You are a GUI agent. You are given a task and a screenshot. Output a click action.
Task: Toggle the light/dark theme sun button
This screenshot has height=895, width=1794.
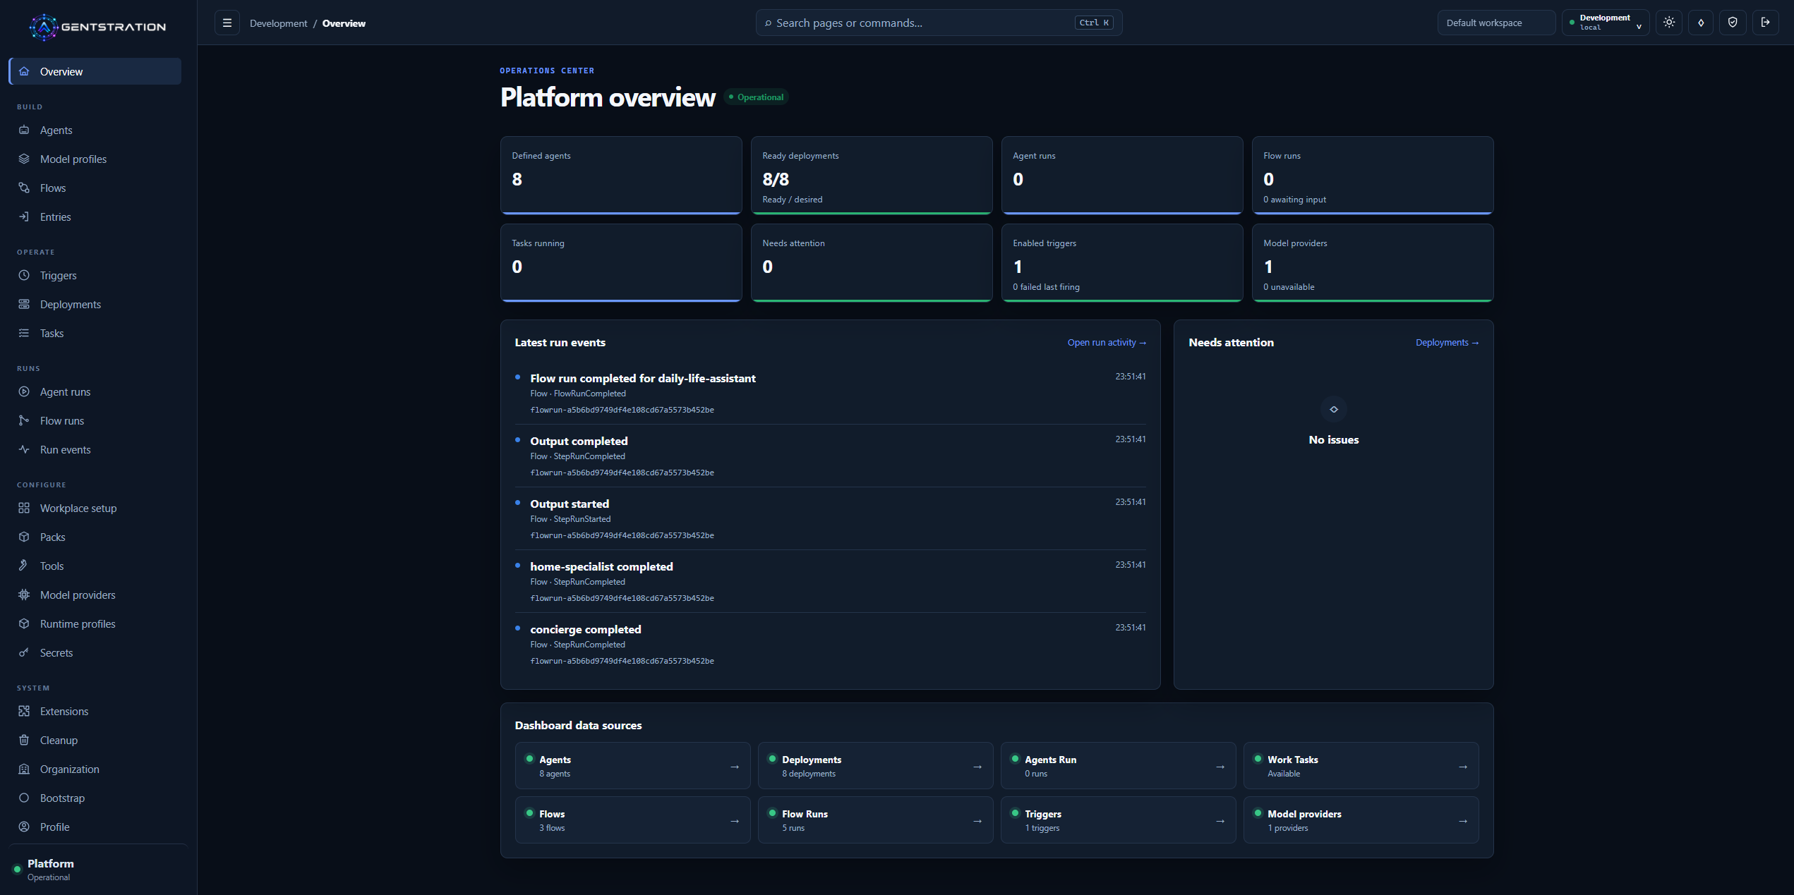point(1669,23)
